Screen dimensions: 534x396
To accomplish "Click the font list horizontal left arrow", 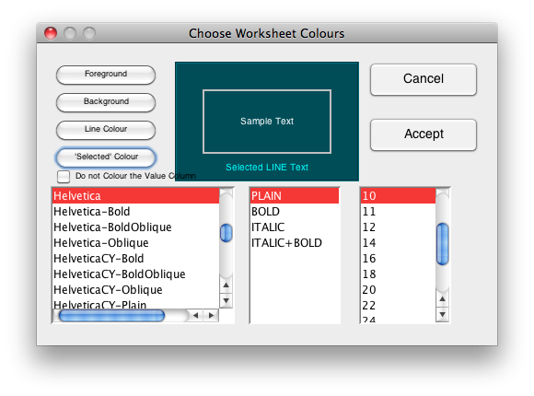I will [x=196, y=316].
